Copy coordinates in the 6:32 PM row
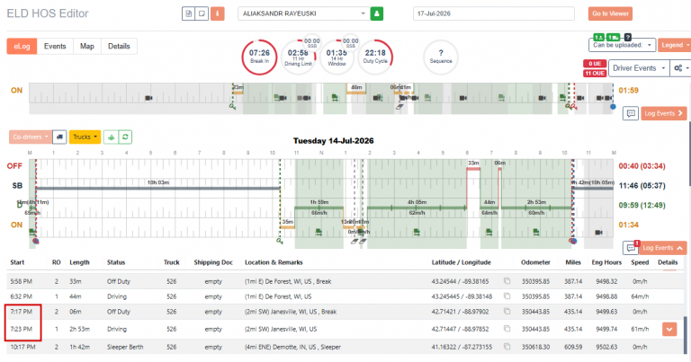This screenshot has width=691, height=362. pyautogui.click(x=507, y=296)
